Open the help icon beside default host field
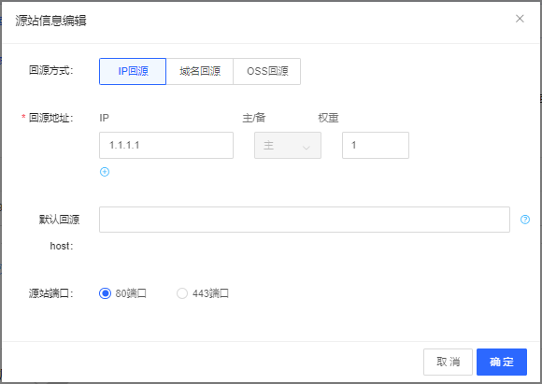 tap(525, 220)
